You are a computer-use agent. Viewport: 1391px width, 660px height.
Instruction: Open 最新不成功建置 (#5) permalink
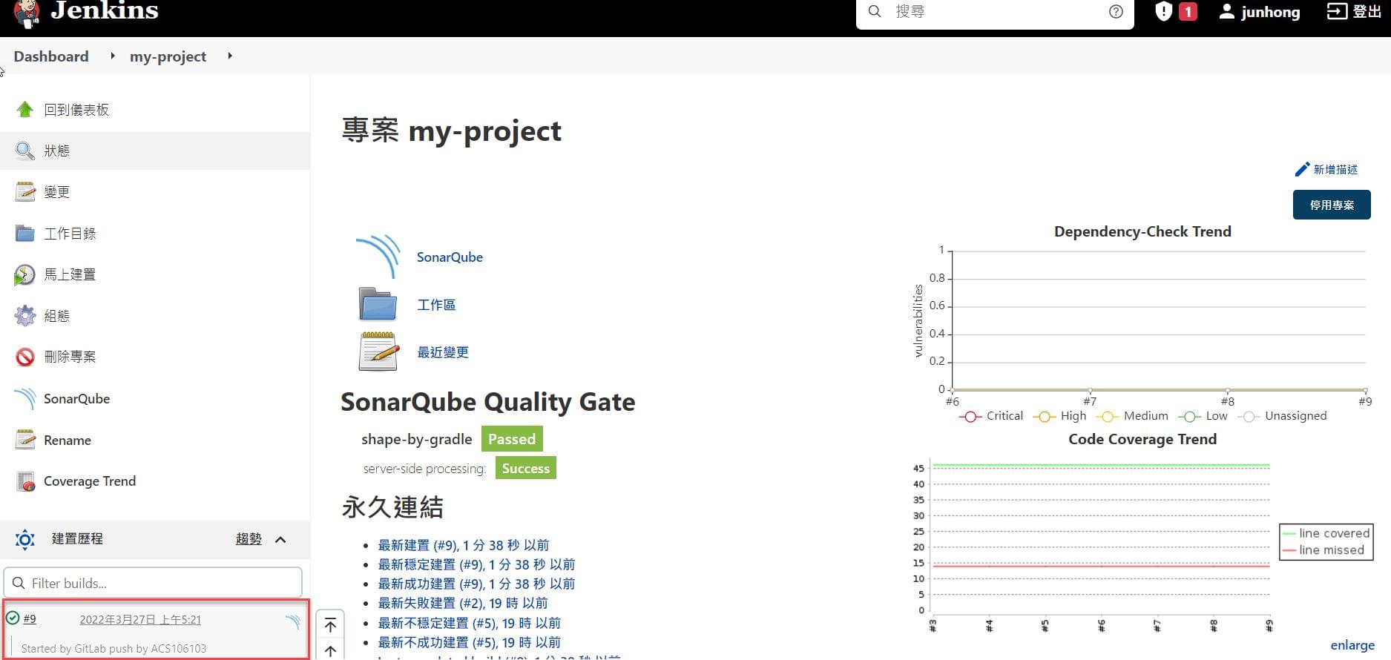pos(470,642)
